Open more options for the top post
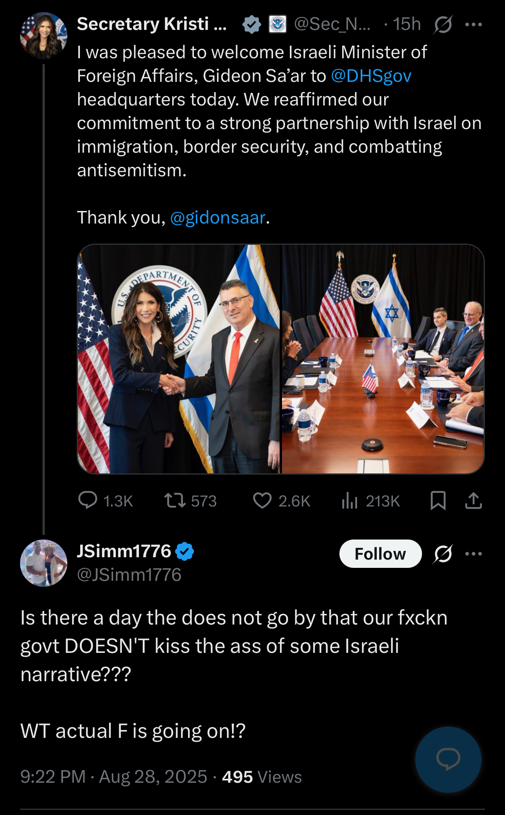 (x=473, y=24)
